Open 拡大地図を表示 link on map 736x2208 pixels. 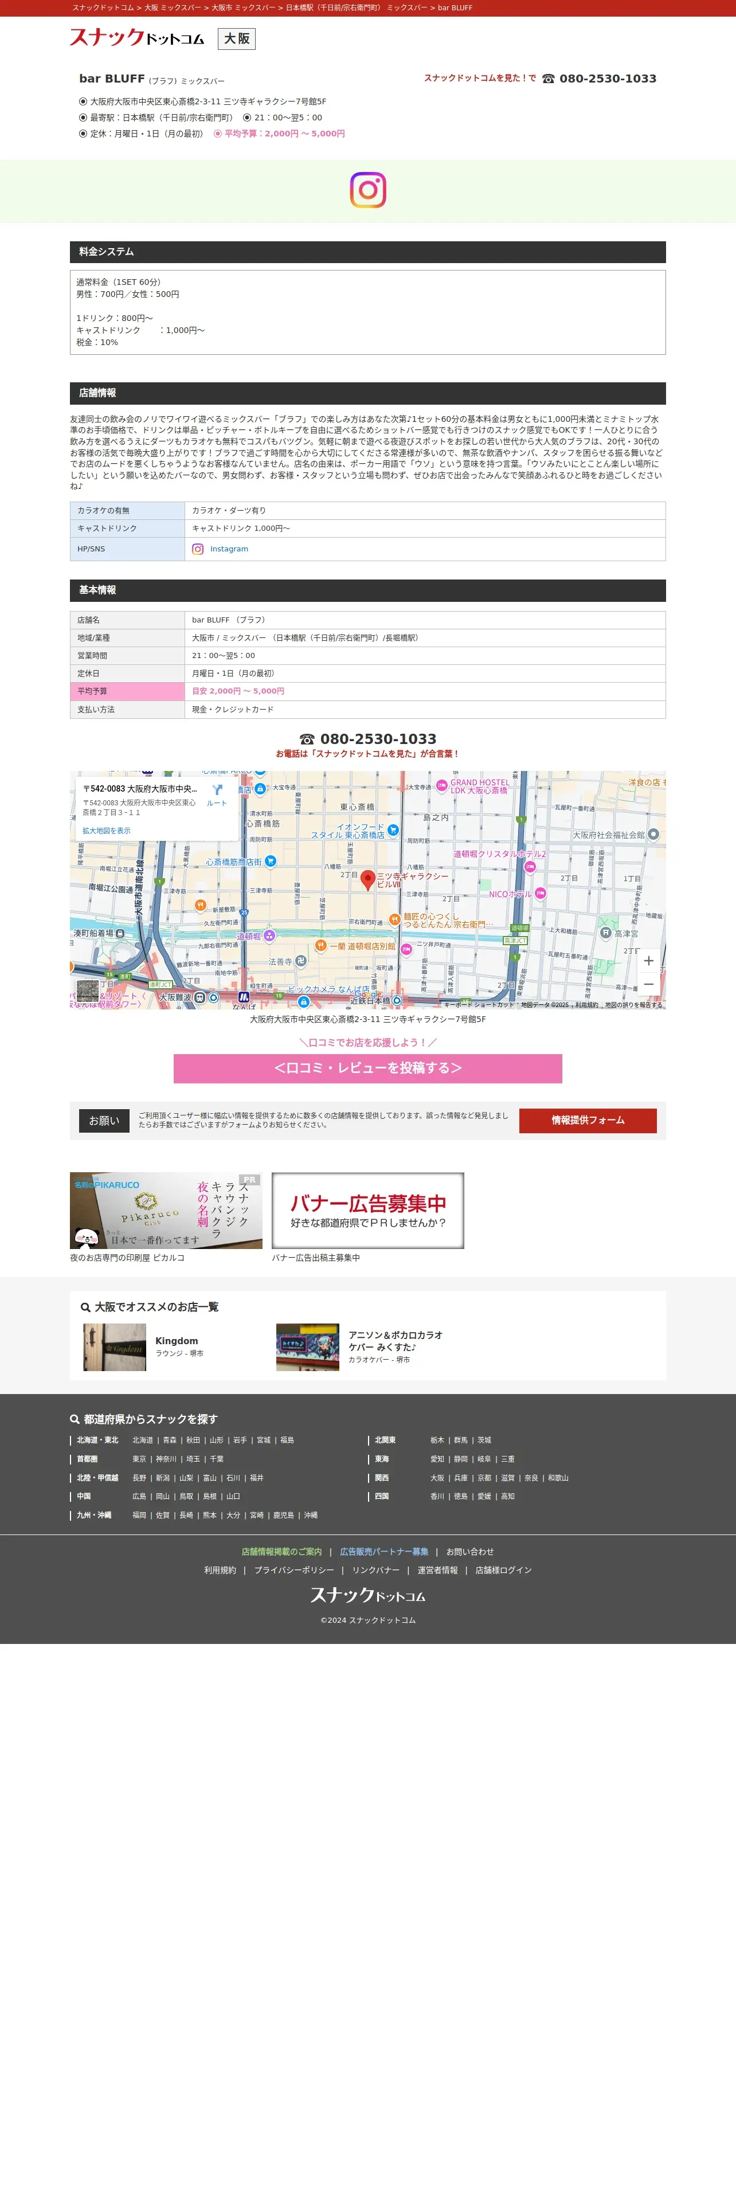pyautogui.click(x=106, y=831)
